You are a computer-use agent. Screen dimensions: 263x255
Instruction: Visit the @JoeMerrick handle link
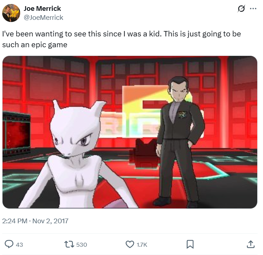pos(43,17)
